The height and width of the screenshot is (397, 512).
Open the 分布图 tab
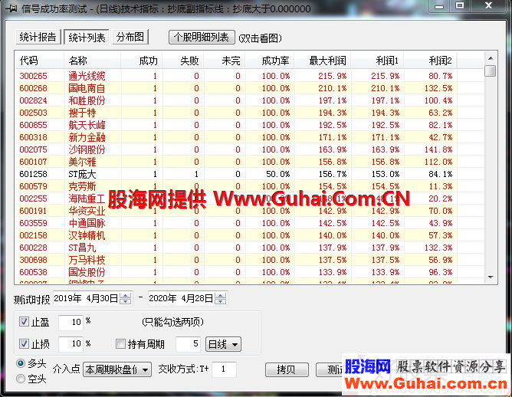130,38
